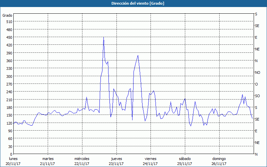
Task: Click the 30 degree label on the left axis
Action: click(x=10, y=147)
